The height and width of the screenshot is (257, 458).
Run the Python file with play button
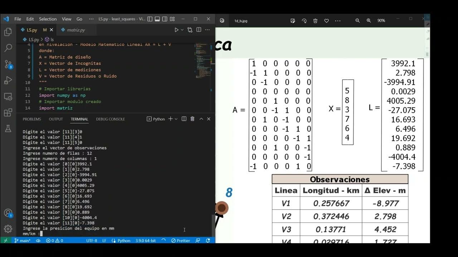(x=176, y=30)
